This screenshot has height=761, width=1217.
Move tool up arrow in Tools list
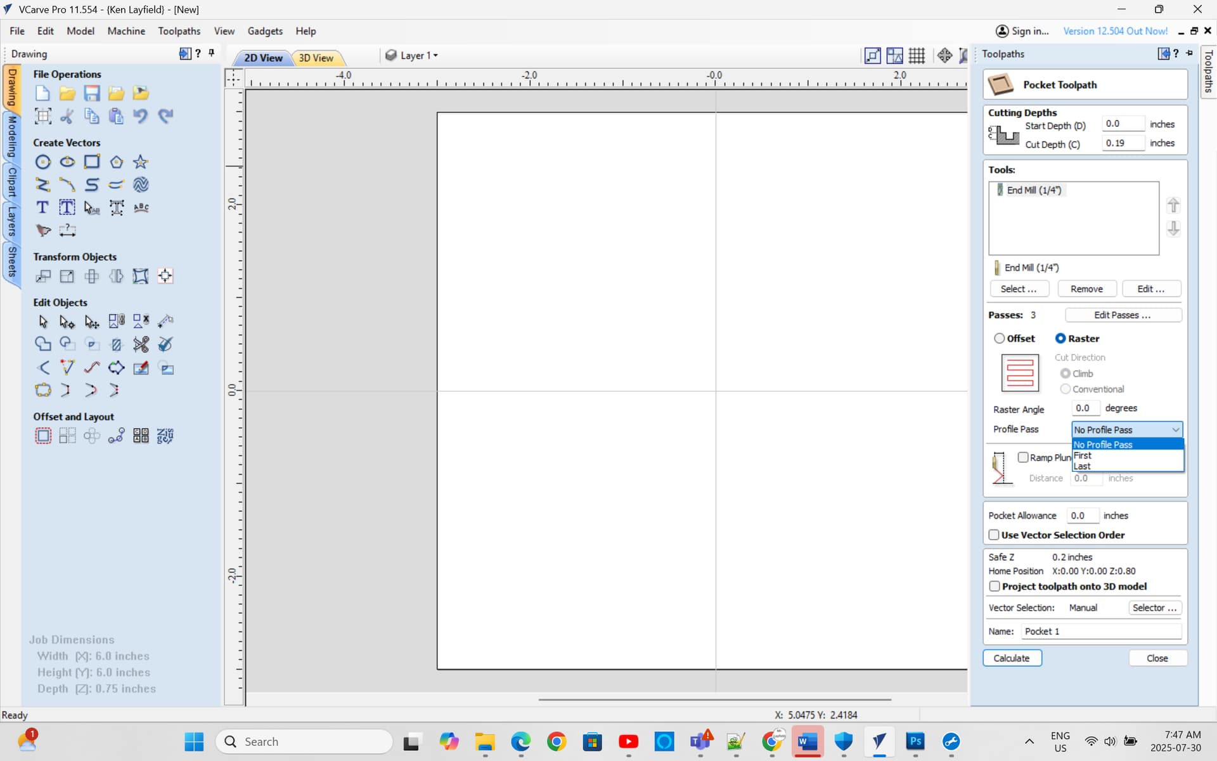(1173, 205)
